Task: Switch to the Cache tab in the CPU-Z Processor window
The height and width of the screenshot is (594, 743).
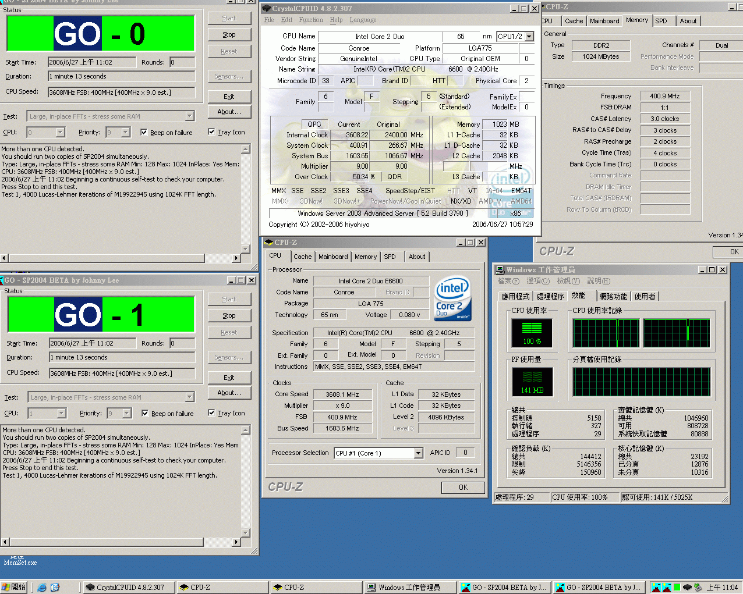Action: 302,257
